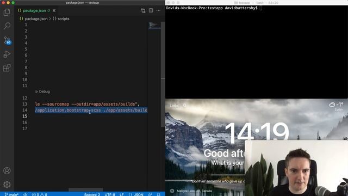Click line number 13 in the gutter
348x196 pixels.
point(24,104)
